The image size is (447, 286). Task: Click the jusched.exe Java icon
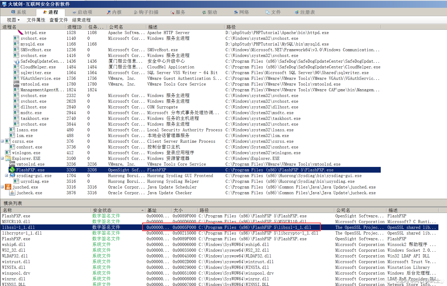(x=8, y=187)
